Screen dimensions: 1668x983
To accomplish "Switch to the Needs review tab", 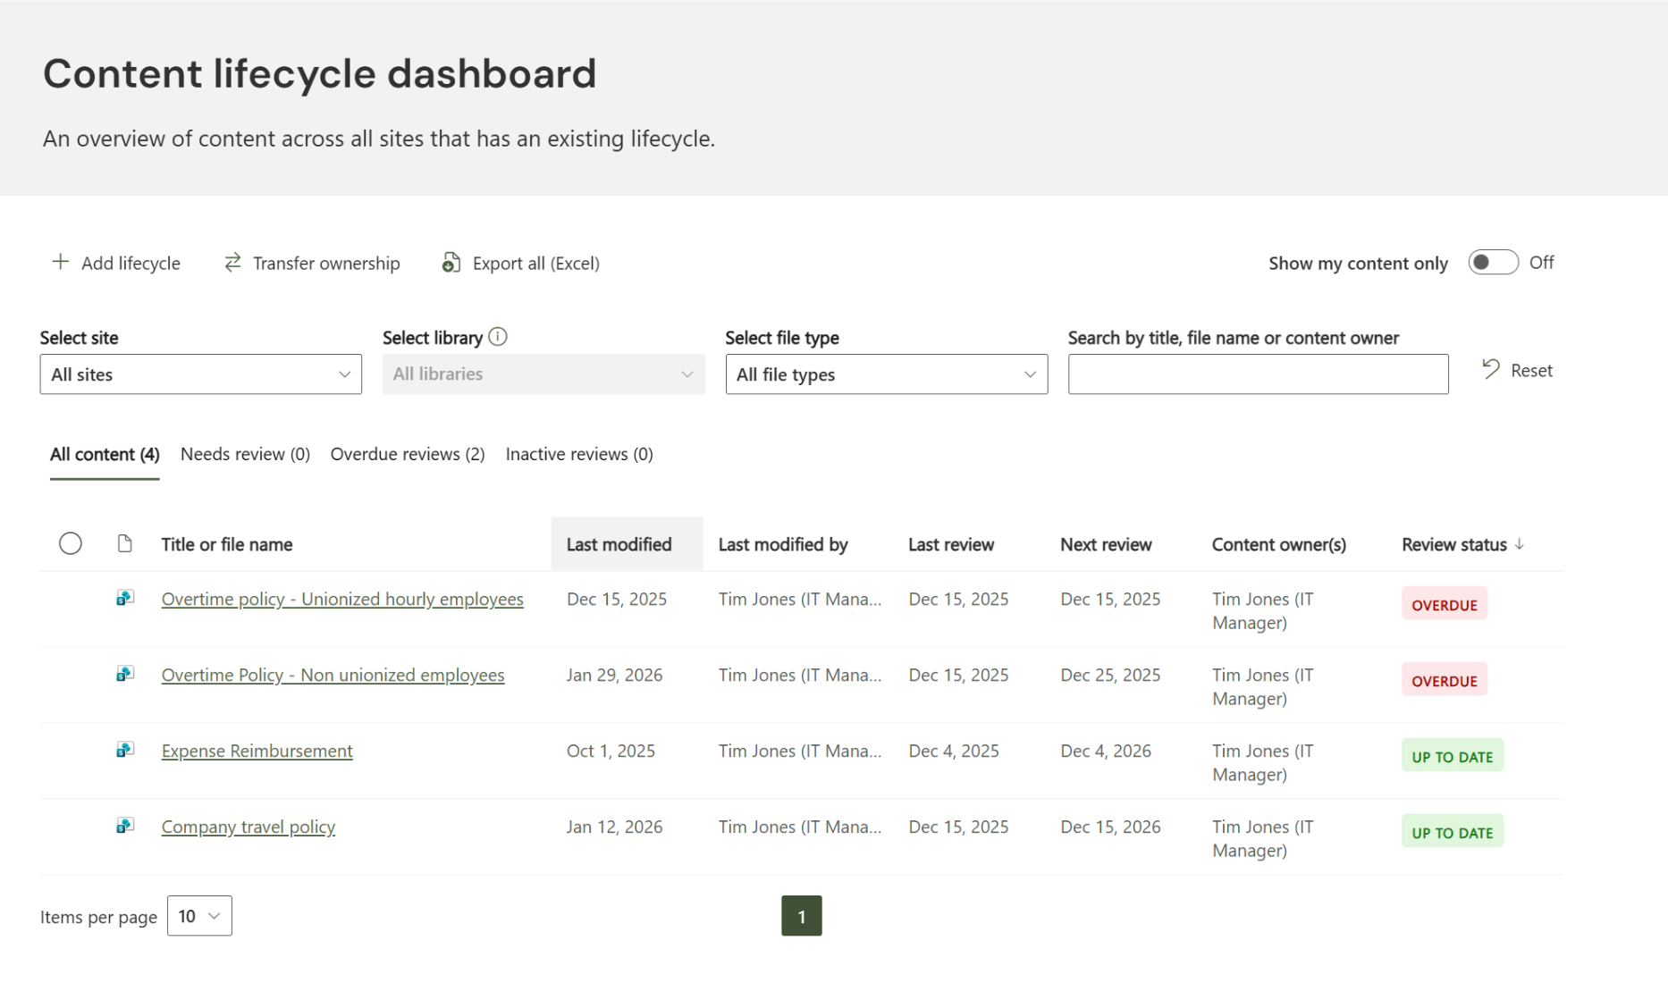I will tap(245, 454).
